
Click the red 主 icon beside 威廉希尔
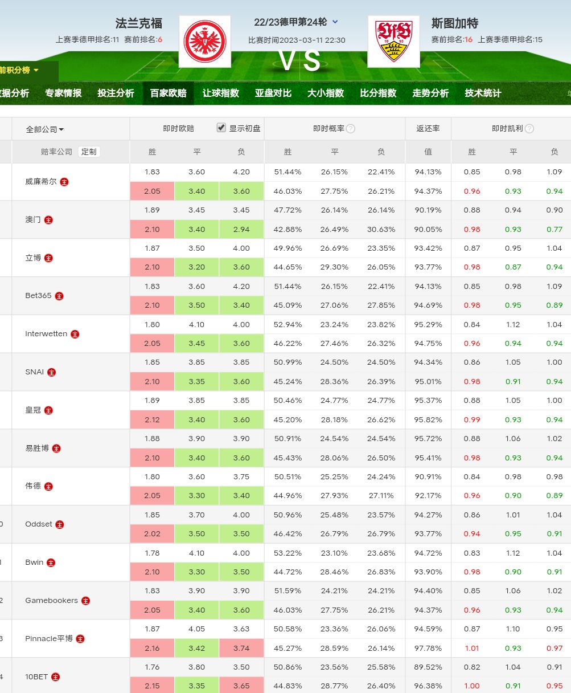pos(64,182)
